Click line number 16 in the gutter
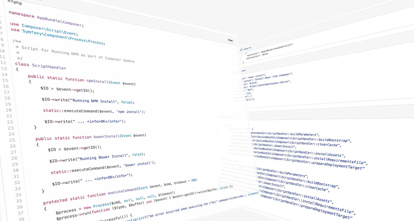The width and height of the screenshot is (414, 221). tap(6, 86)
